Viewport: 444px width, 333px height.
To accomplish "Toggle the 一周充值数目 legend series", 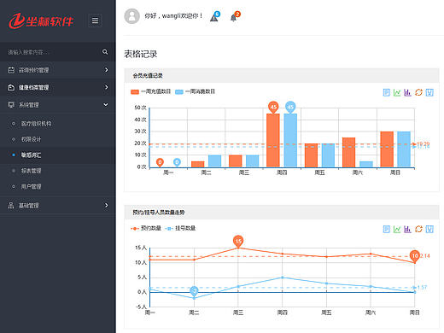I will coord(150,91).
